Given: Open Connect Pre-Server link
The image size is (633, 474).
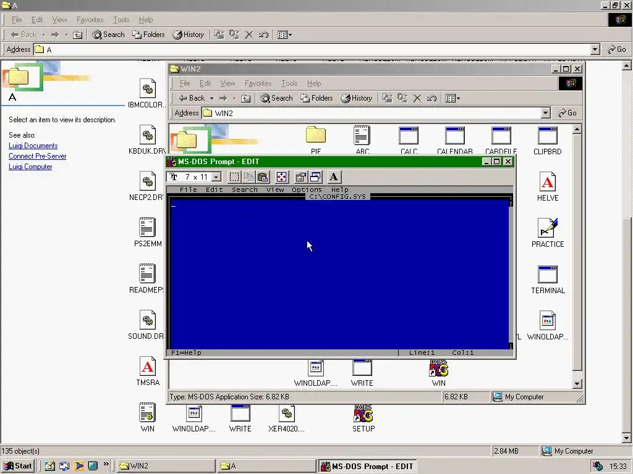Looking at the screenshot, I should (38, 156).
